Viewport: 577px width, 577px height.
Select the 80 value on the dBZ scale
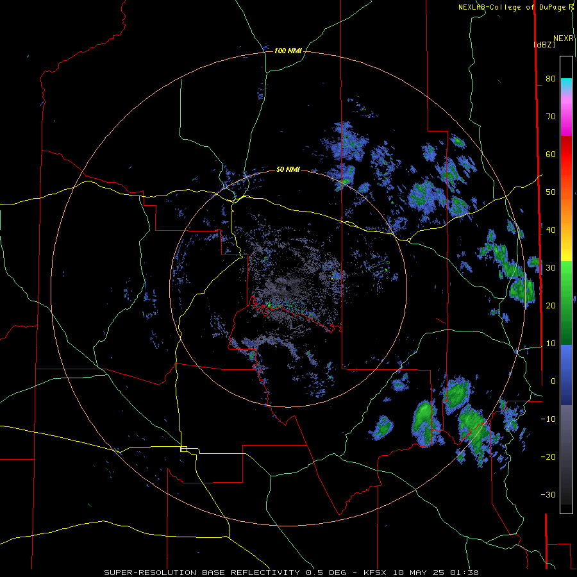coord(551,78)
